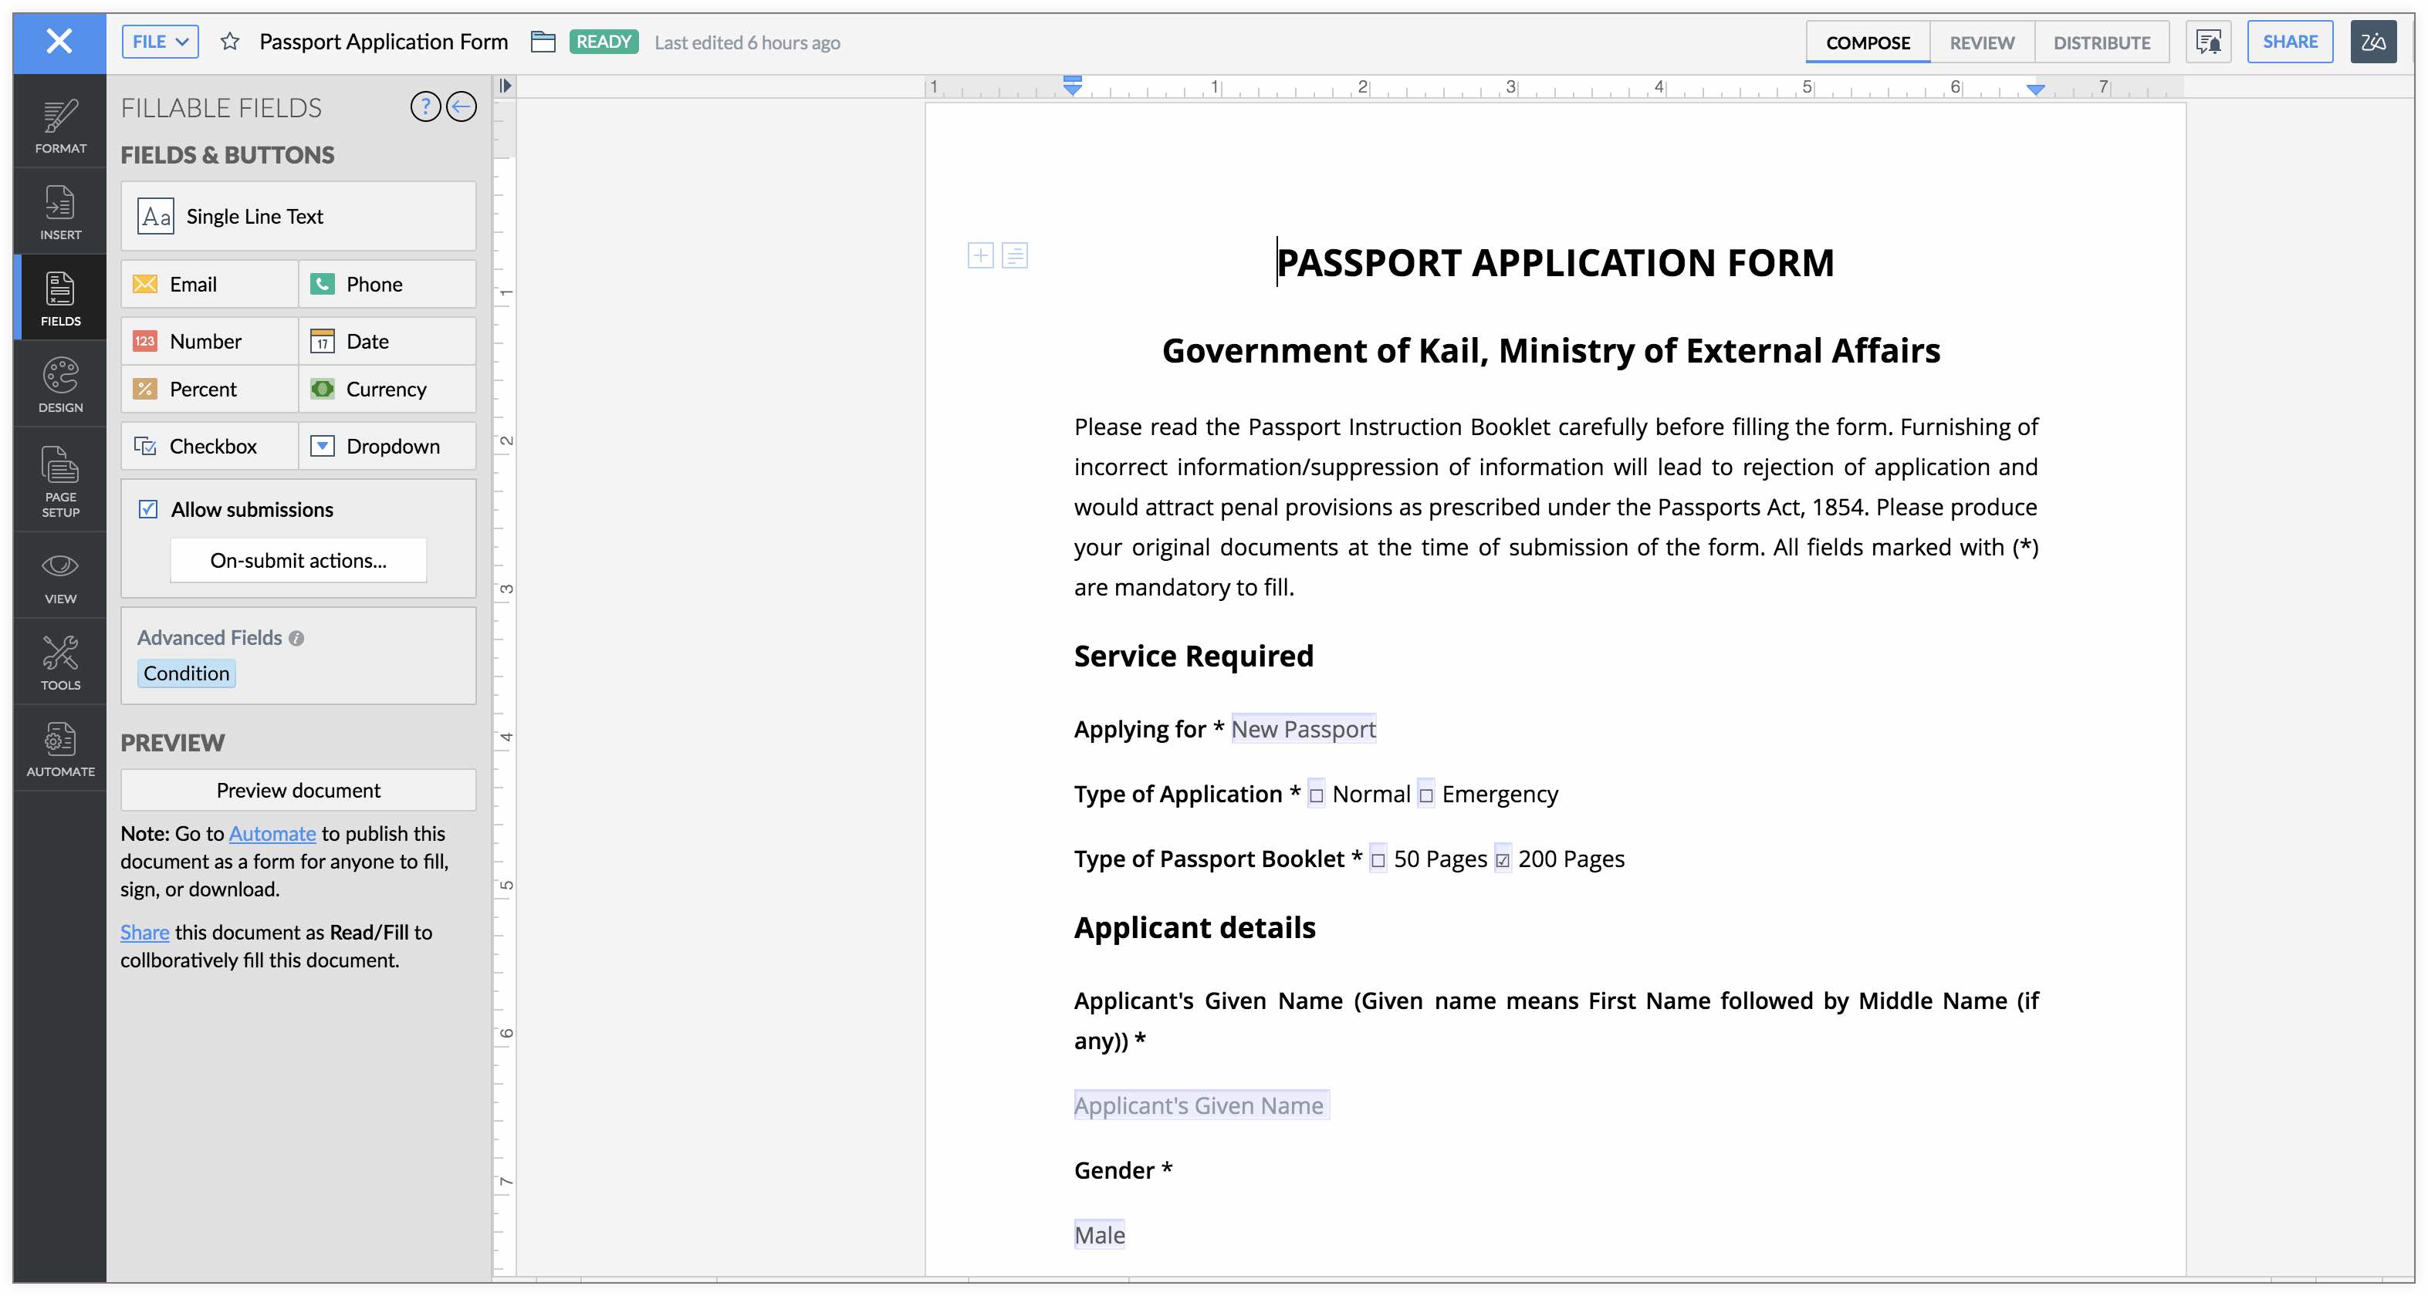Click the right indent marker on ruler
2428x1296 pixels.
[2035, 89]
